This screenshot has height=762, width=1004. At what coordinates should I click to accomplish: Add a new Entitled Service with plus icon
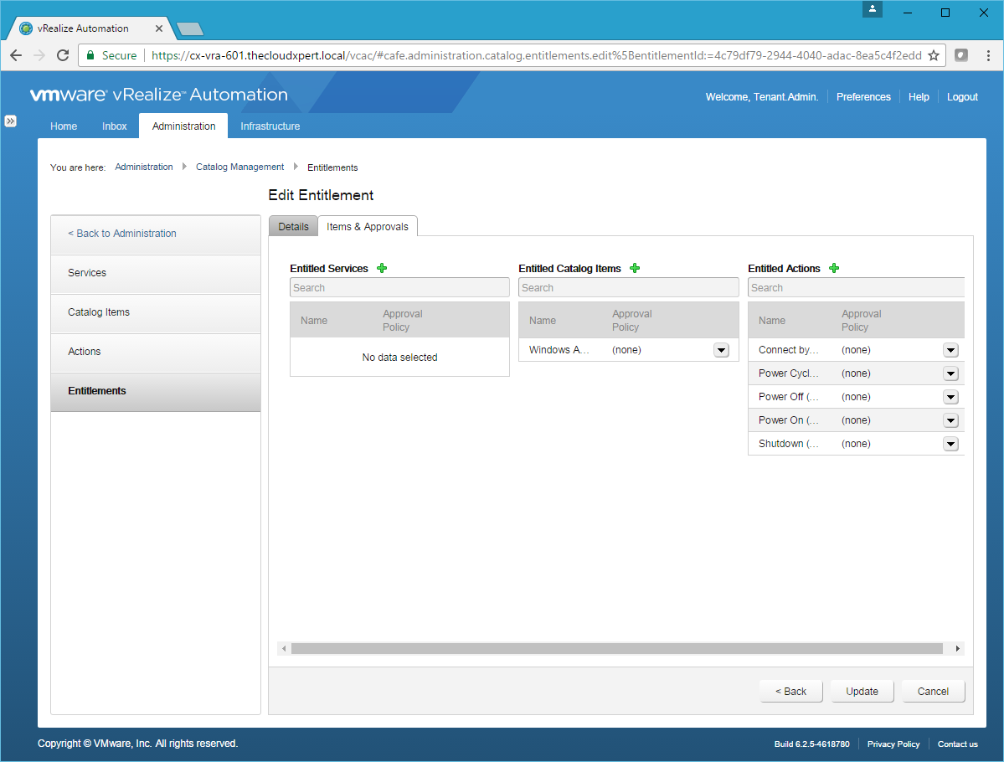(382, 268)
